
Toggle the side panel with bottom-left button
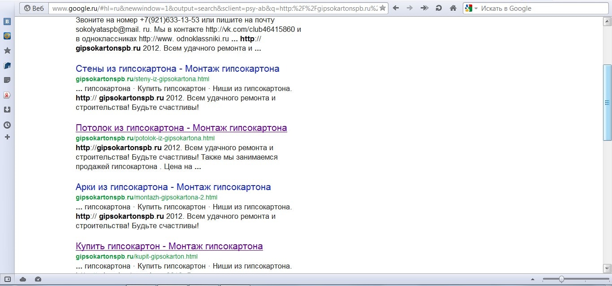(x=7, y=279)
